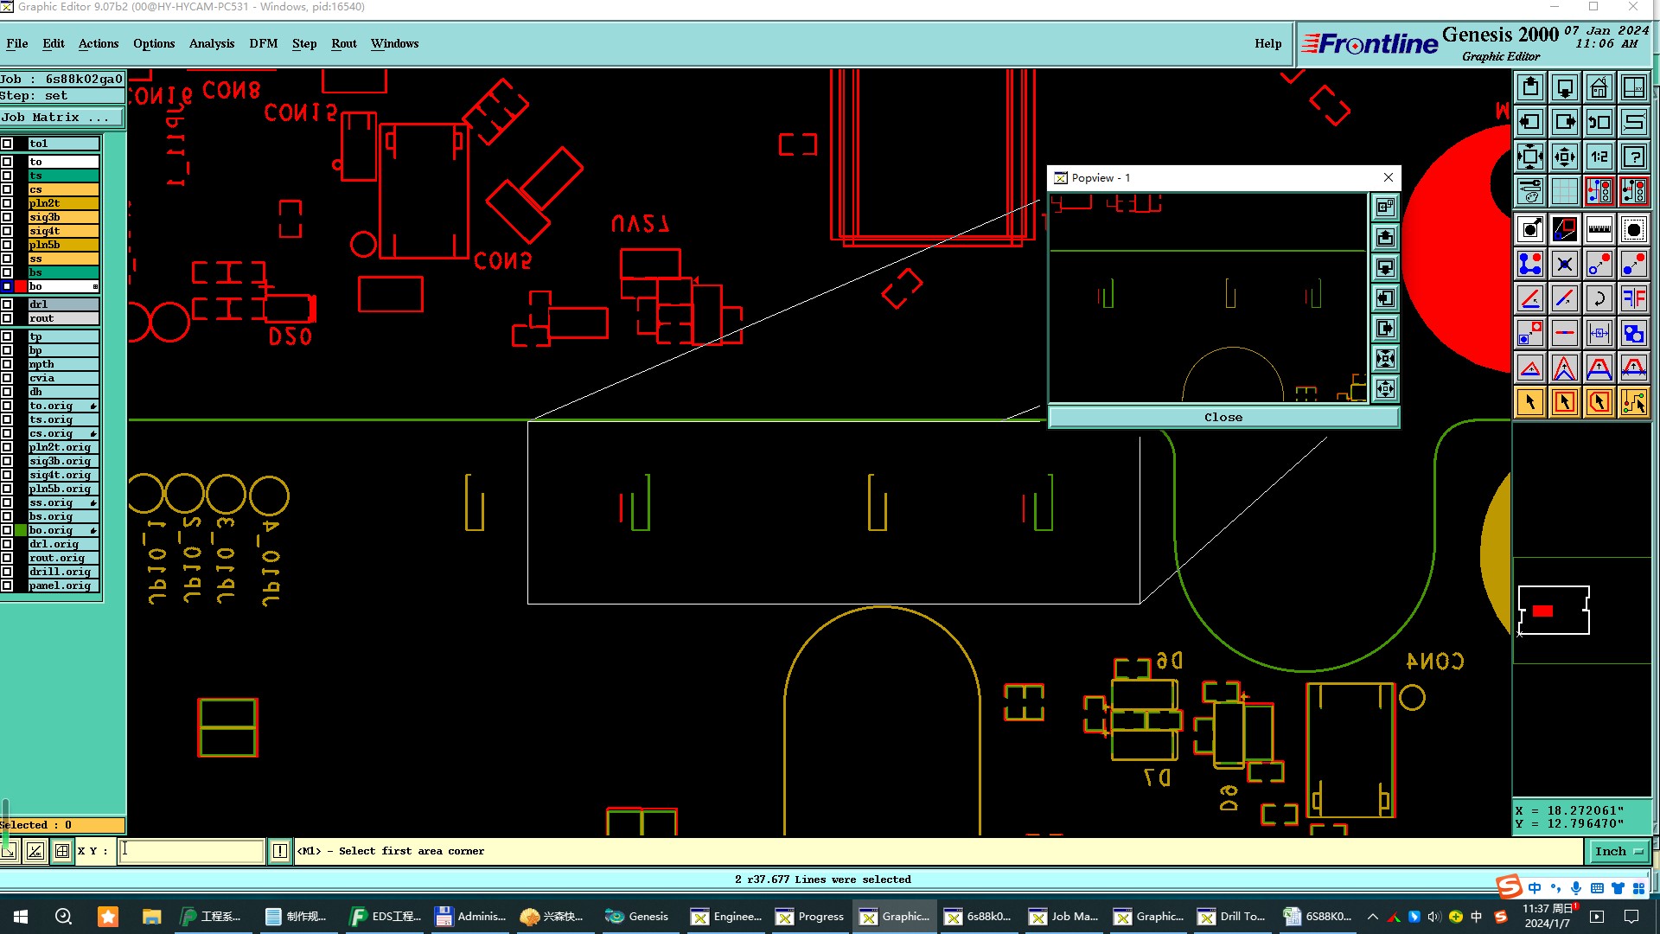1660x934 pixels.
Task: Toggle the checkbox for layer drl
Action: [x=7, y=304]
